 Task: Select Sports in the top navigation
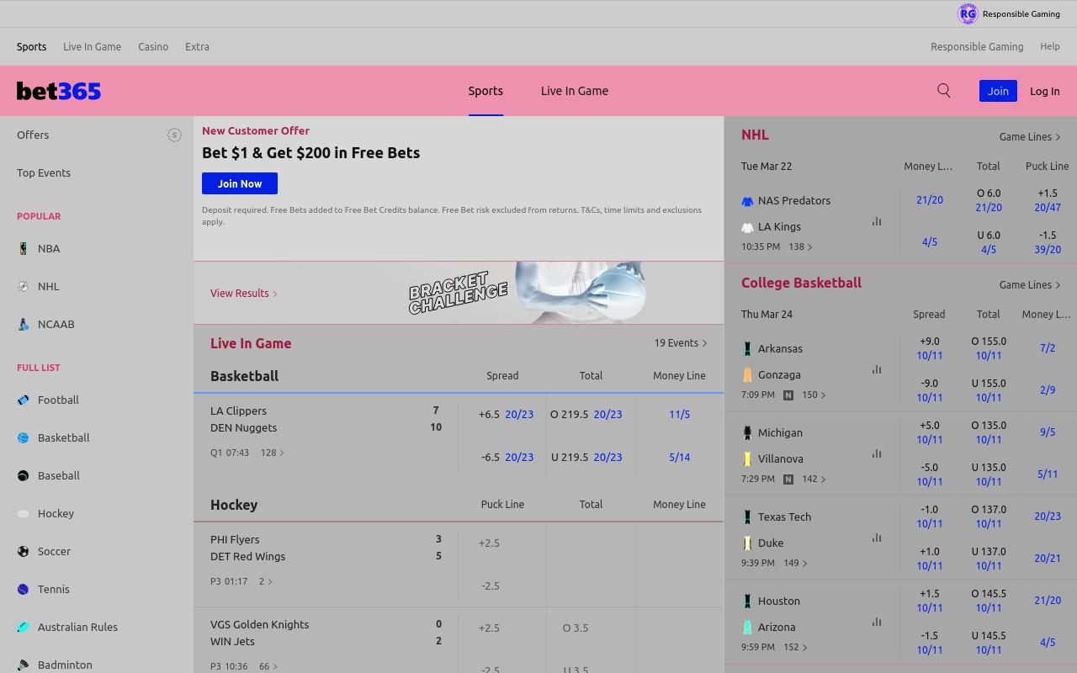pos(32,46)
